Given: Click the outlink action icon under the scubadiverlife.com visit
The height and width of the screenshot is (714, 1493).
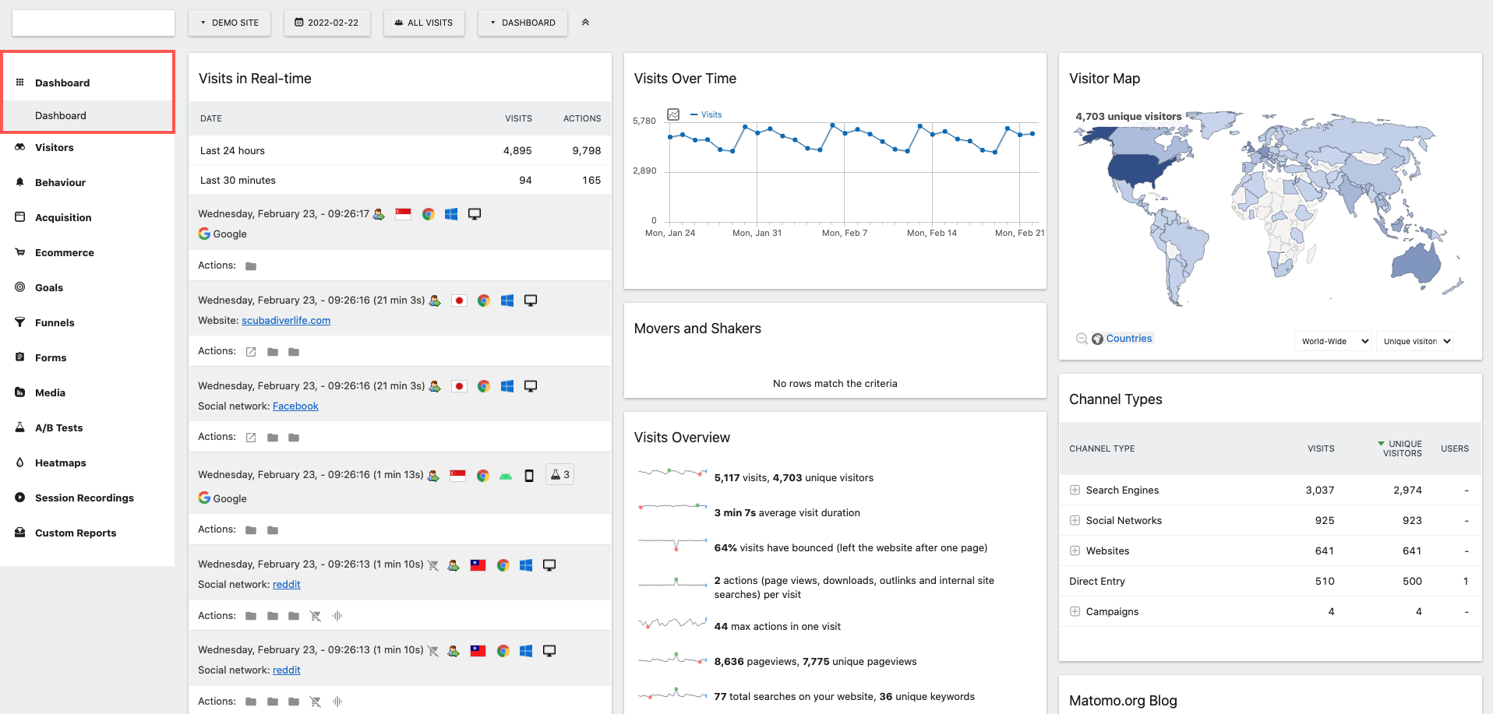Looking at the screenshot, I should (x=251, y=352).
